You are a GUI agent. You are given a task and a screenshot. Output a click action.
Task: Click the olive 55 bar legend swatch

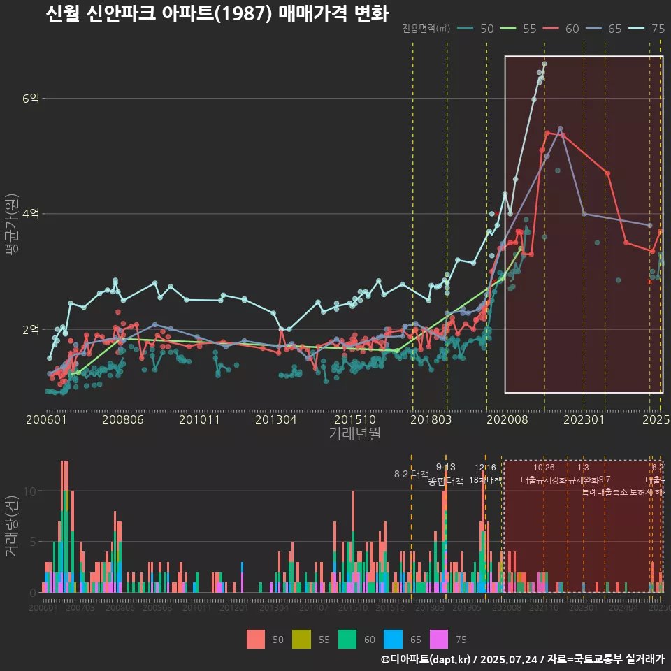[302, 640]
